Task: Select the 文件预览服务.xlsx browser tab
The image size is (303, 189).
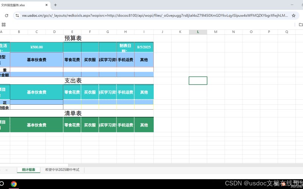Action: tap(24, 5)
